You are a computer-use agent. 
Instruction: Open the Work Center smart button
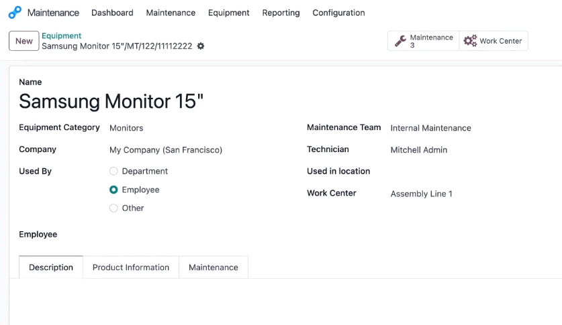494,41
